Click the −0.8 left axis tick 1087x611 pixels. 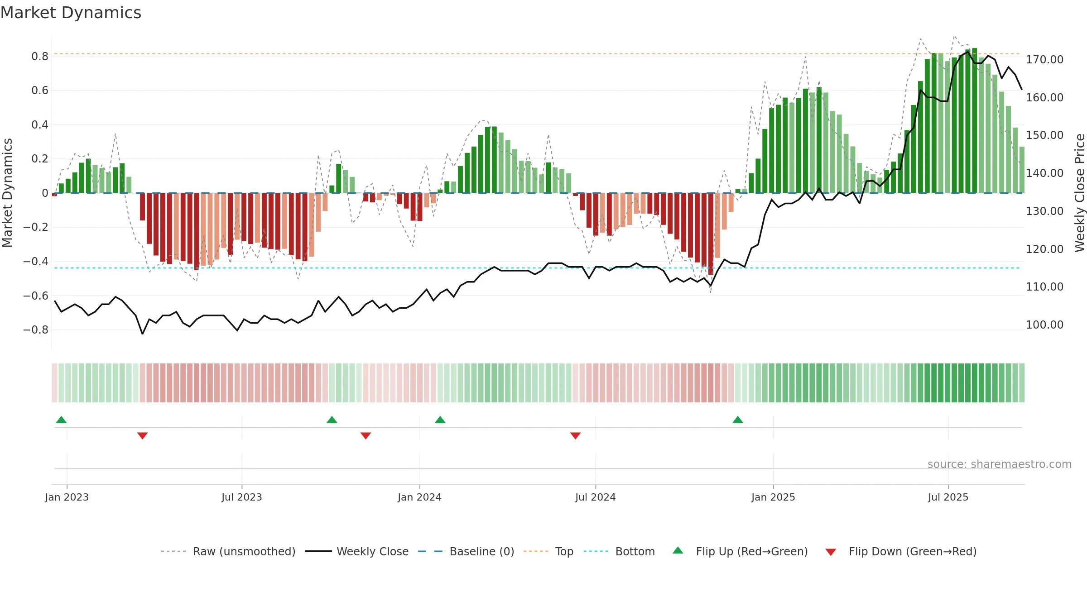[36, 329]
